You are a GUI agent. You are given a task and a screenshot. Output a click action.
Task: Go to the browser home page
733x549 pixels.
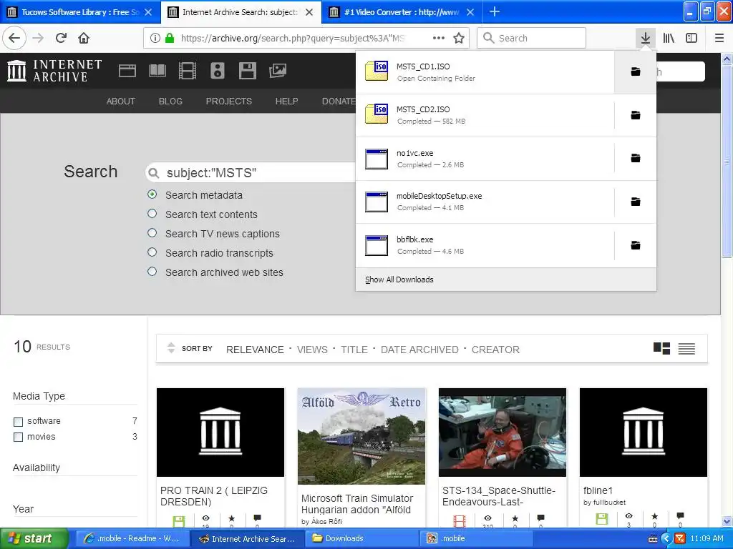[84, 38]
